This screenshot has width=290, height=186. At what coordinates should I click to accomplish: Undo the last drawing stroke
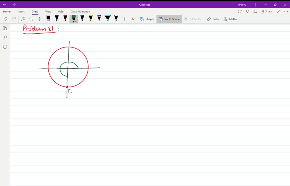[5, 19]
